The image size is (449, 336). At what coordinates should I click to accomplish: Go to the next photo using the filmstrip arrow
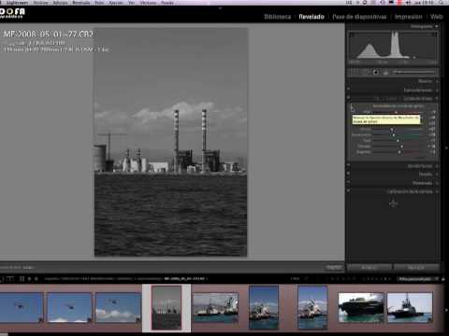pos(36,279)
